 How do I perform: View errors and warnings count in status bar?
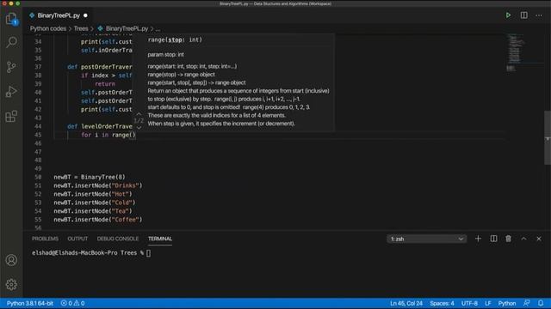(72, 303)
